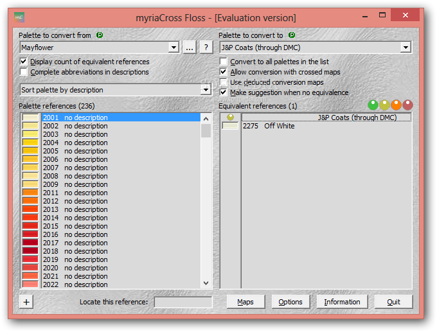Select row '2008 no description'

[121, 176]
